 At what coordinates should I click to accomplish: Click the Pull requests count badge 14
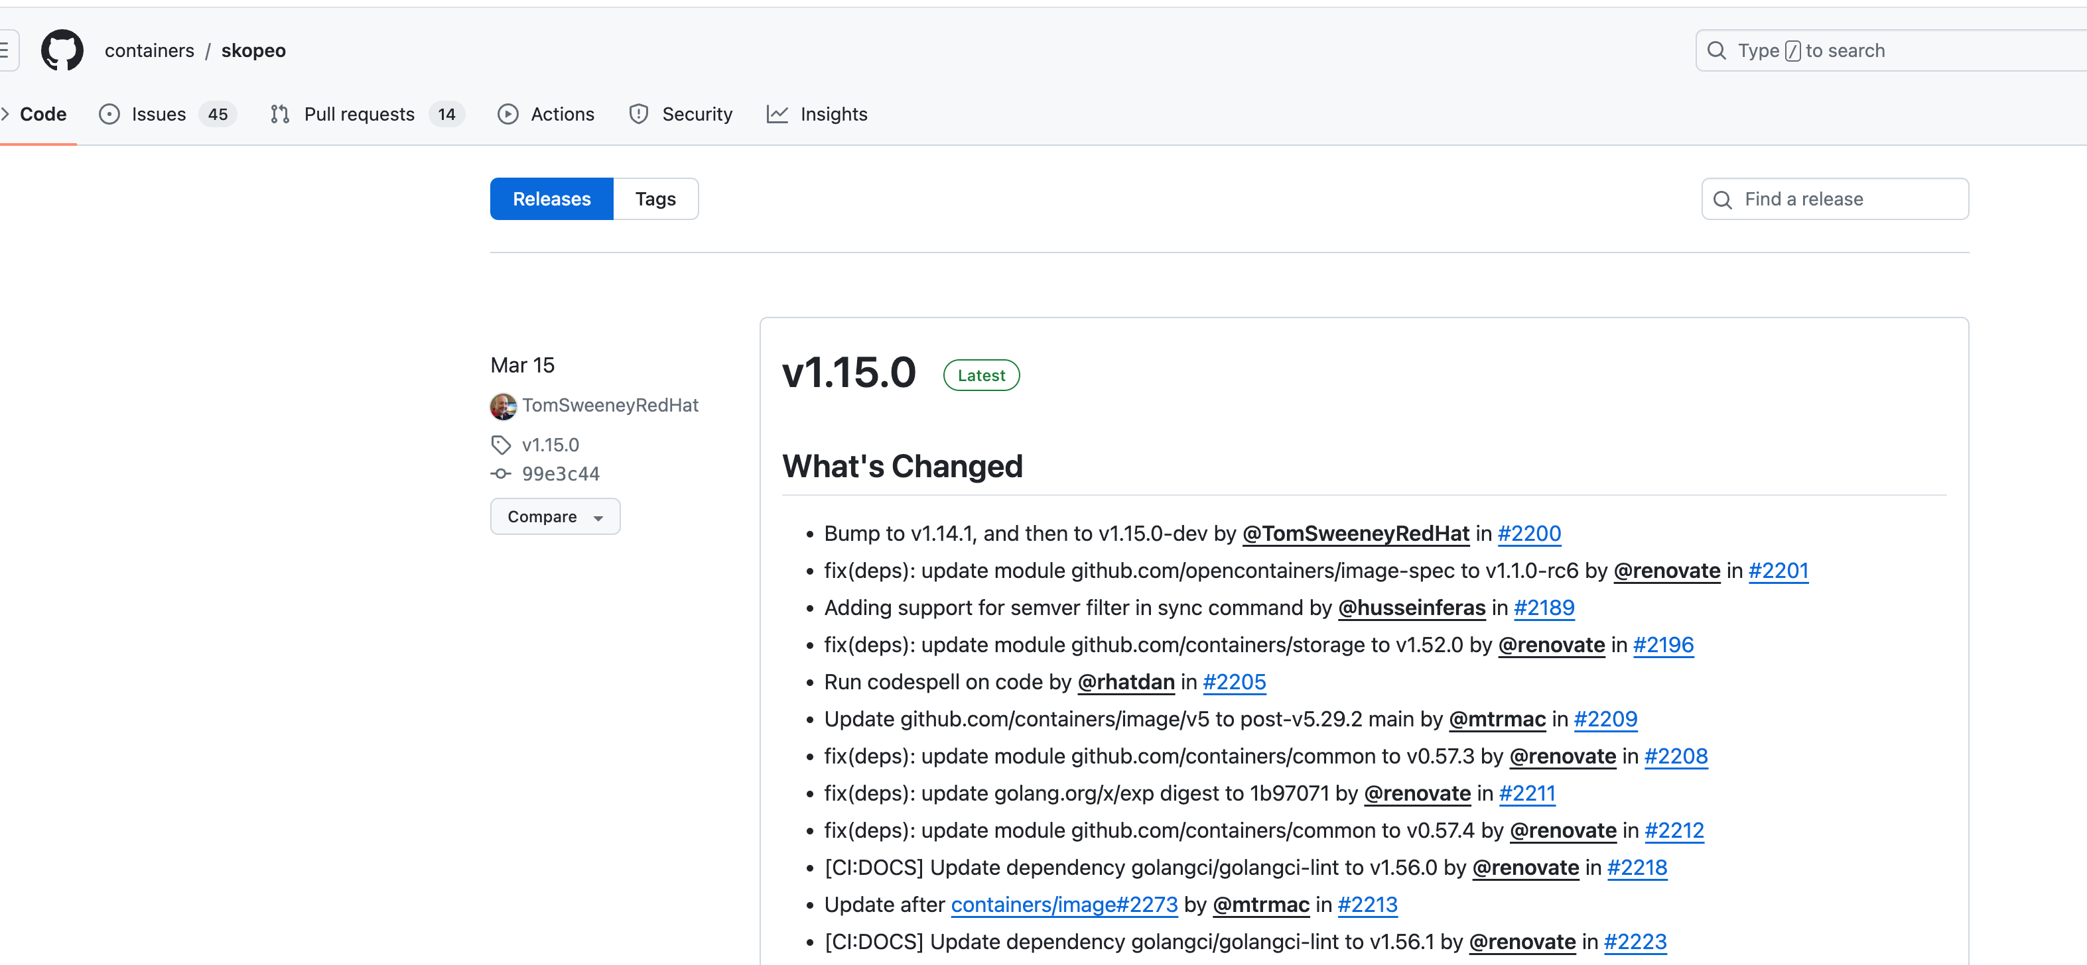tap(446, 114)
